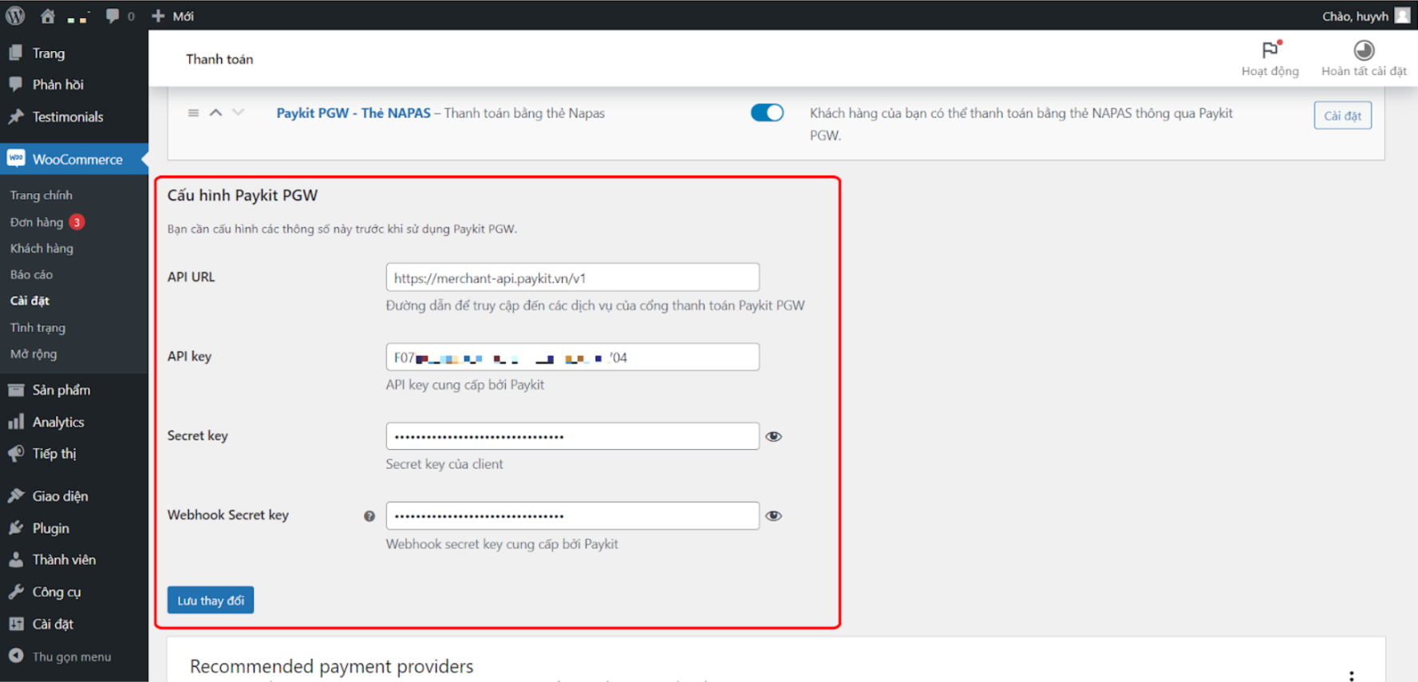Open the Recommended payment providers options menu
This screenshot has width=1418, height=682.
pos(1351,675)
